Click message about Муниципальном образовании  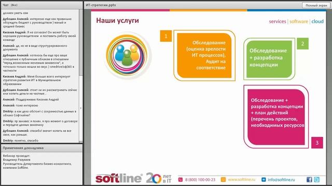tap(37, 80)
